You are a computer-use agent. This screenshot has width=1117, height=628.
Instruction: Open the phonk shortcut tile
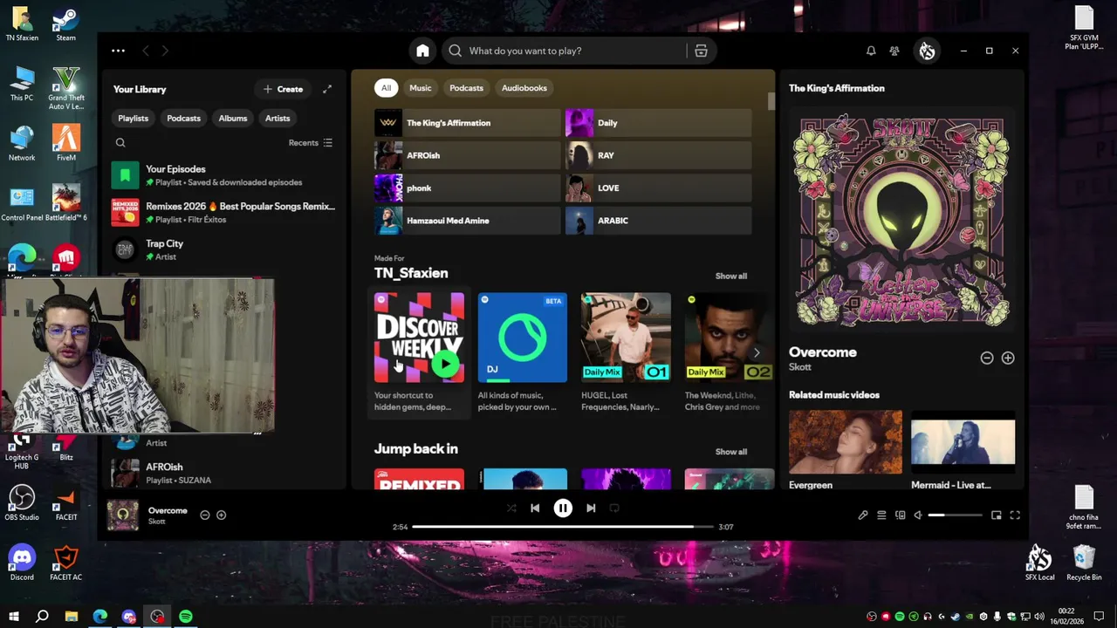tap(467, 188)
